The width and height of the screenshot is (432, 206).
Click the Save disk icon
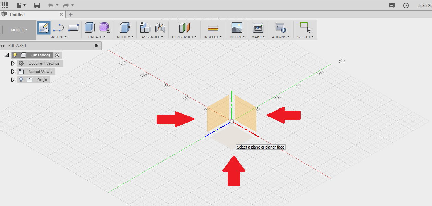click(37, 5)
